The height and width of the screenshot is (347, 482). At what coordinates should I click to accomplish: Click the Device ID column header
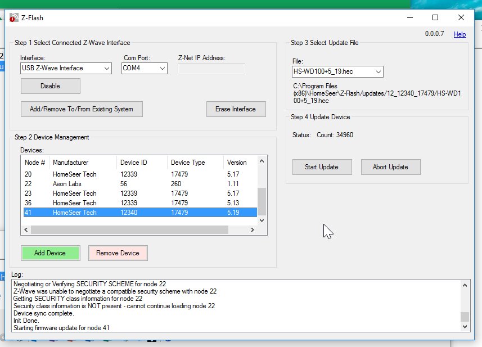click(142, 163)
